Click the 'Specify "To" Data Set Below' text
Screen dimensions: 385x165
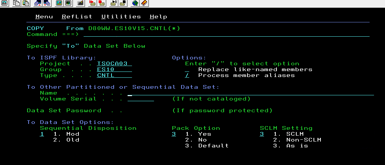[86, 46]
